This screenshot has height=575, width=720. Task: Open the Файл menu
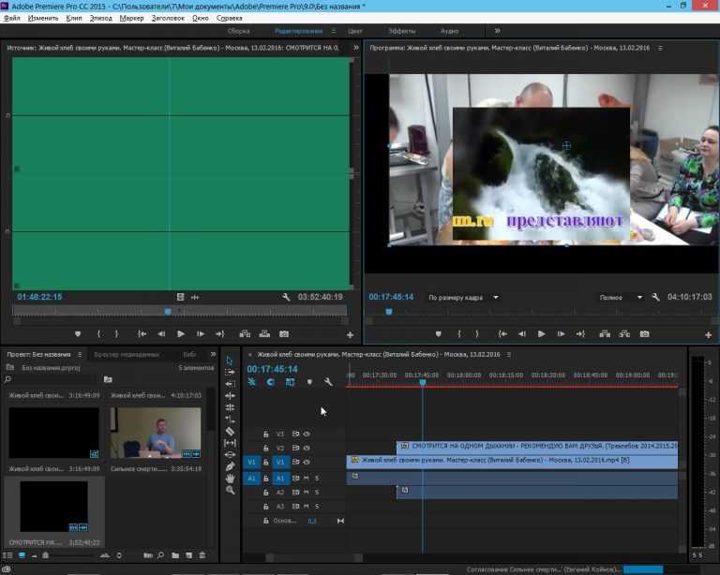click(12, 18)
